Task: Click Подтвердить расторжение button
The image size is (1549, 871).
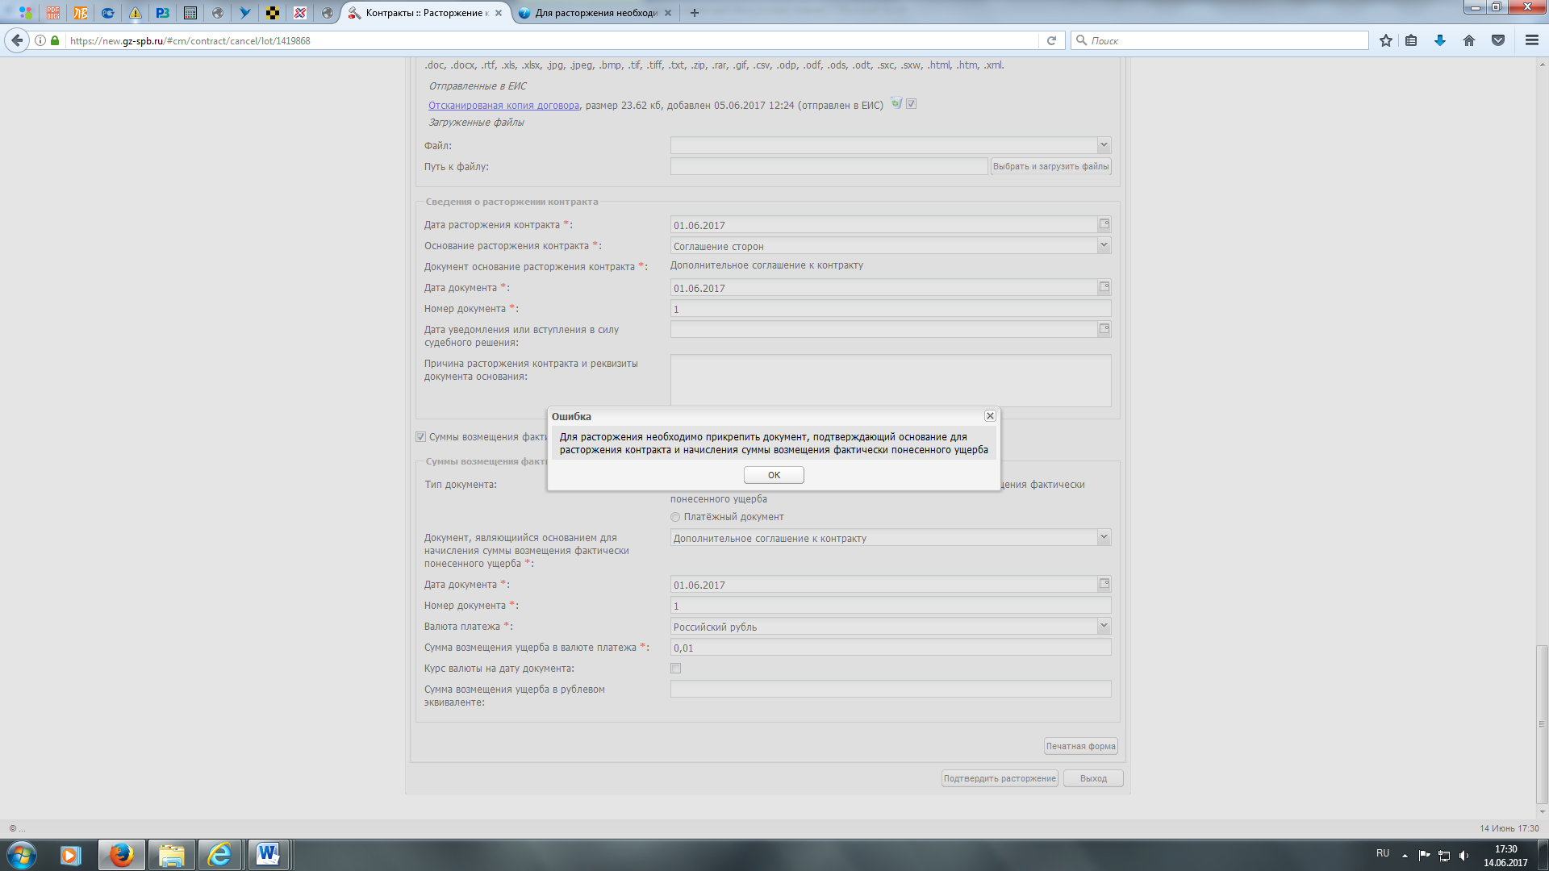Action: coord(1000,778)
